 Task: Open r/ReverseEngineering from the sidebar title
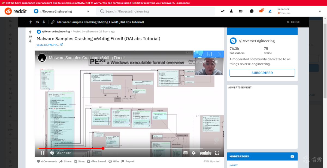257,41
